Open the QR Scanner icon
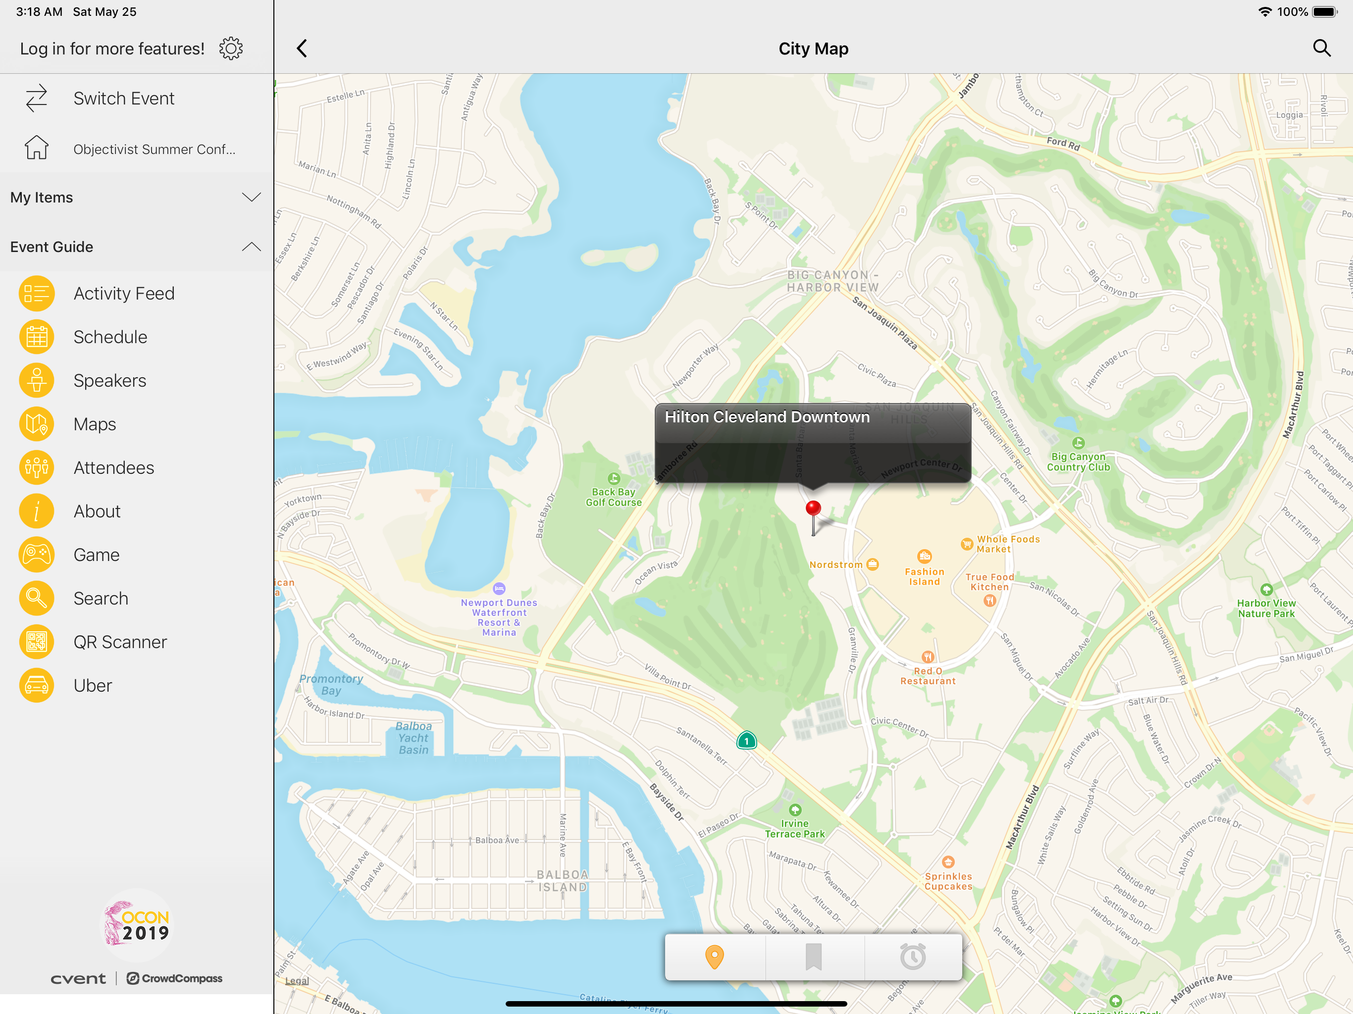The width and height of the screenshot is (1353, 1014). click(x=37, y=642)
